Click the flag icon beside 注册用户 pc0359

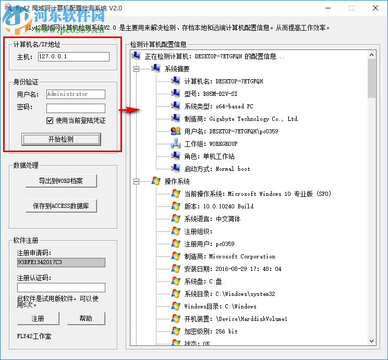(x=176, y=243)
